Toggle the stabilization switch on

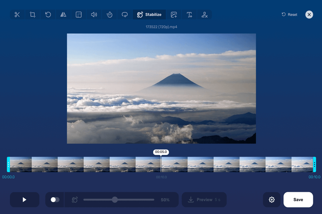[x=55, y=200]
